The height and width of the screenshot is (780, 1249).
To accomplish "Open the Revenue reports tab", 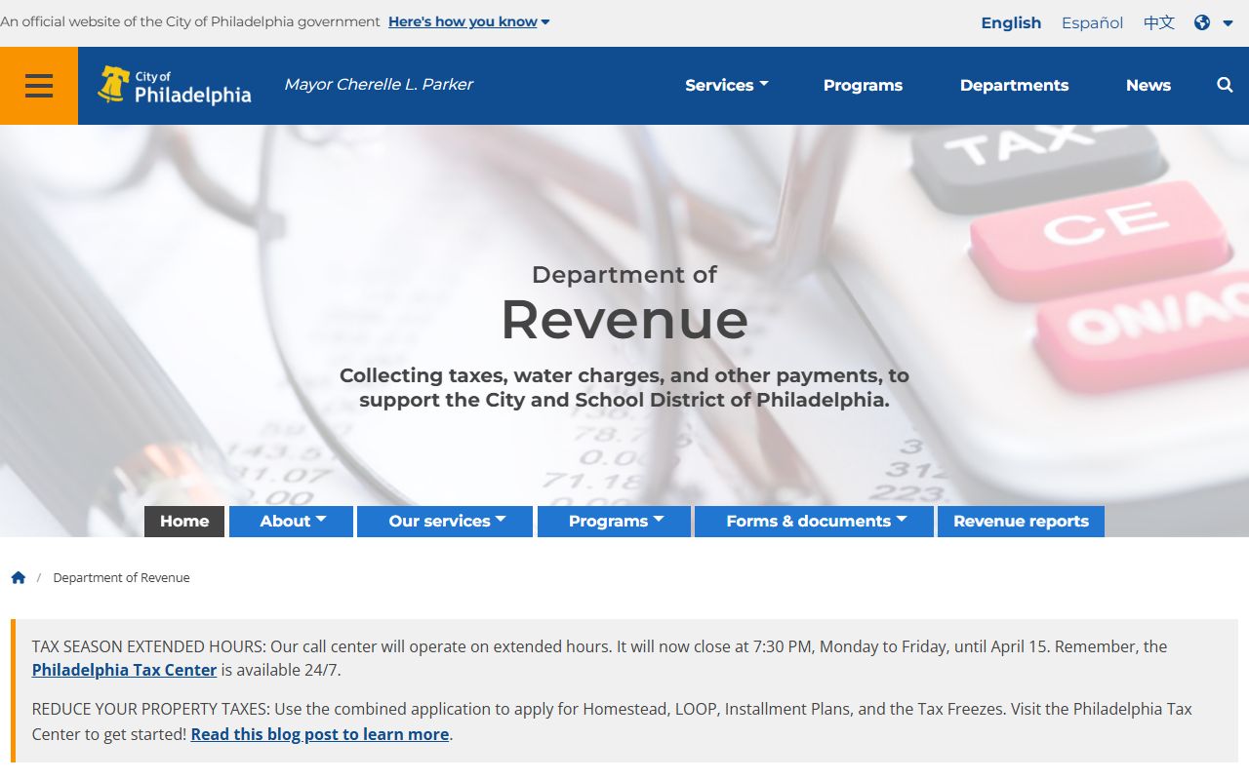I will (1021, 521).
